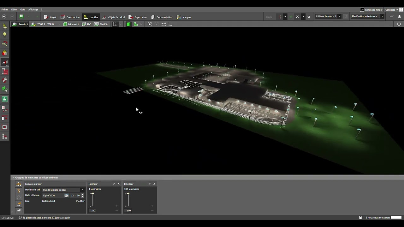Activate the horizontal measure tool icon
Viewport: 404px width, 227px height.
[163, 24]
